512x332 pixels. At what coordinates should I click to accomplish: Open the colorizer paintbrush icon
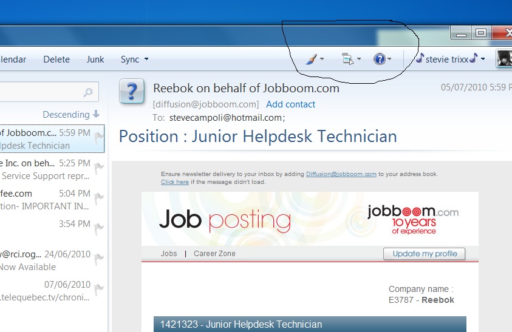click(x=312, y=59)
